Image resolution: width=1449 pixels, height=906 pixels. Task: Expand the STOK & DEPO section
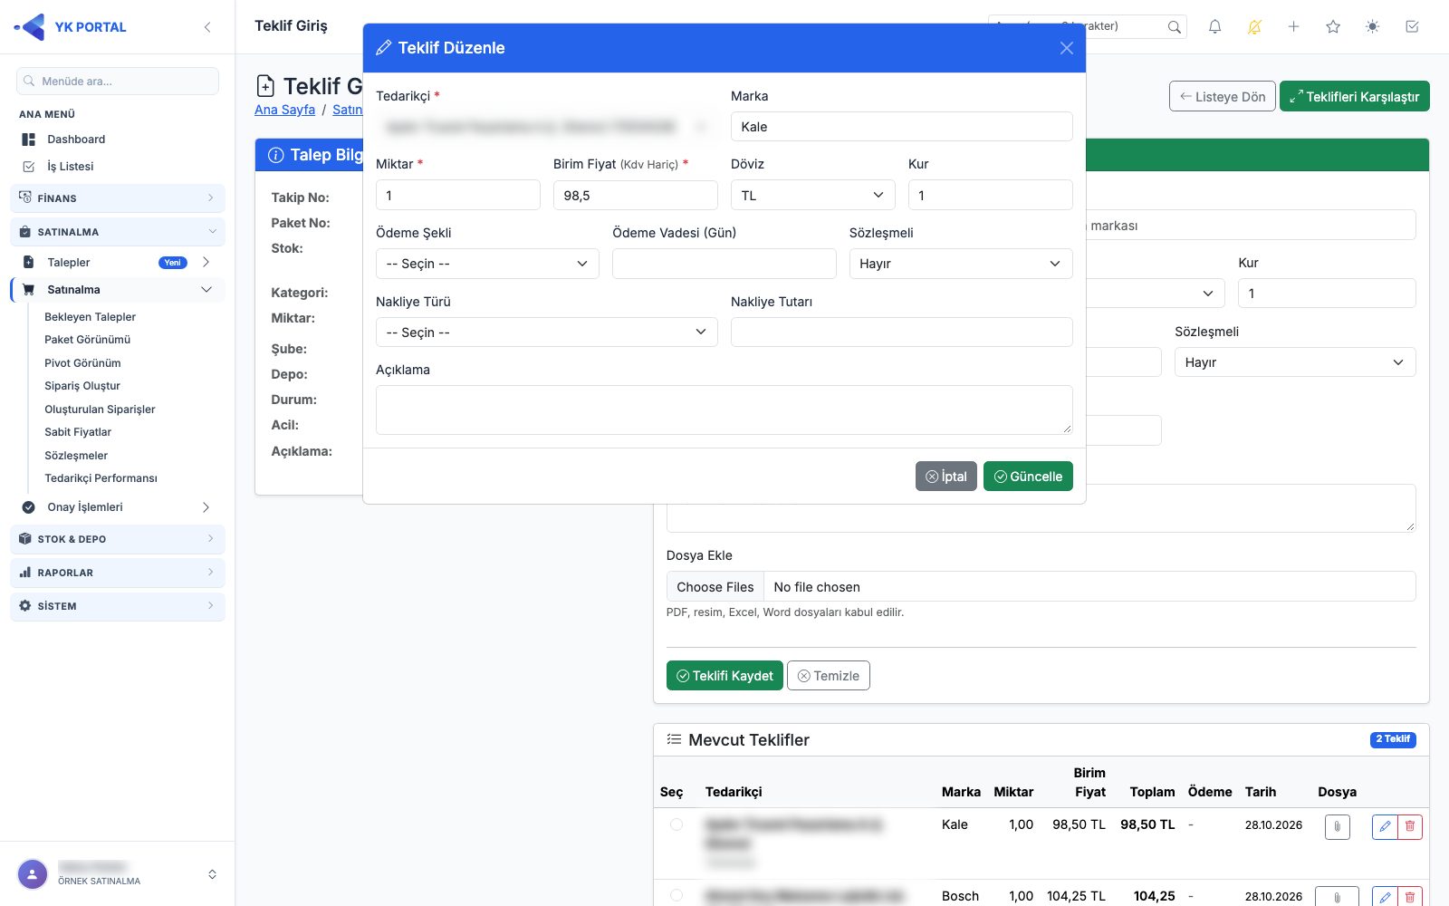[118, 539]
